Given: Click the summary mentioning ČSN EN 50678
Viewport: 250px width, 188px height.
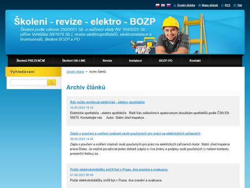Looking at the screenshot, I should point(149,115).
